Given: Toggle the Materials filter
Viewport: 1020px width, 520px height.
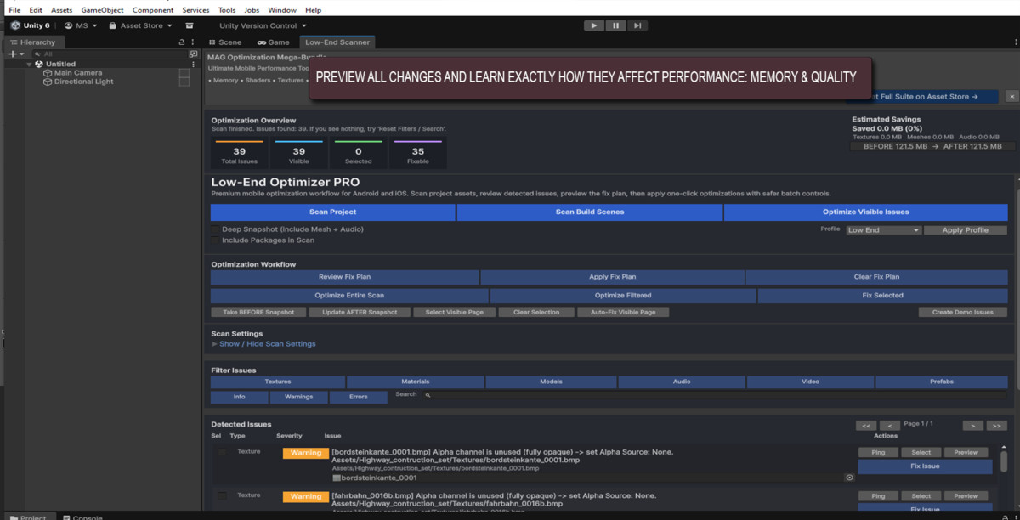Looking at the screenshot, I should coord(416,382).
